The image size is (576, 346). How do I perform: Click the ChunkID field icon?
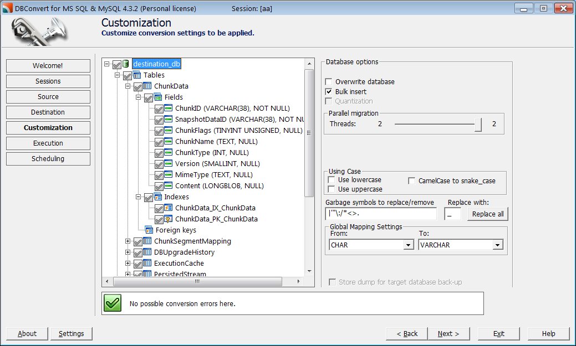pyautogui.click(x=168, y=108)
